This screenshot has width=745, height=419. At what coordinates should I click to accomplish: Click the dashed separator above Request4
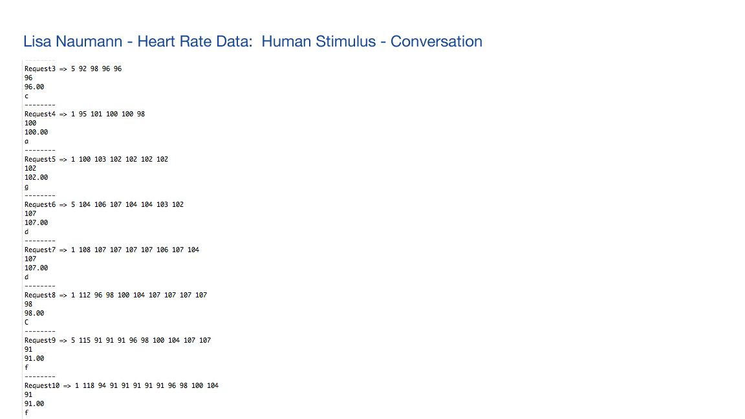pos(39,105)
